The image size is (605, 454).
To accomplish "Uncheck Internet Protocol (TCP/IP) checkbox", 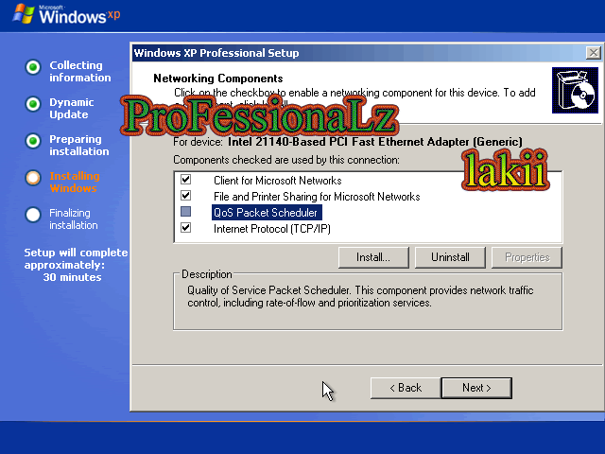I will click(x=185, y=228).
